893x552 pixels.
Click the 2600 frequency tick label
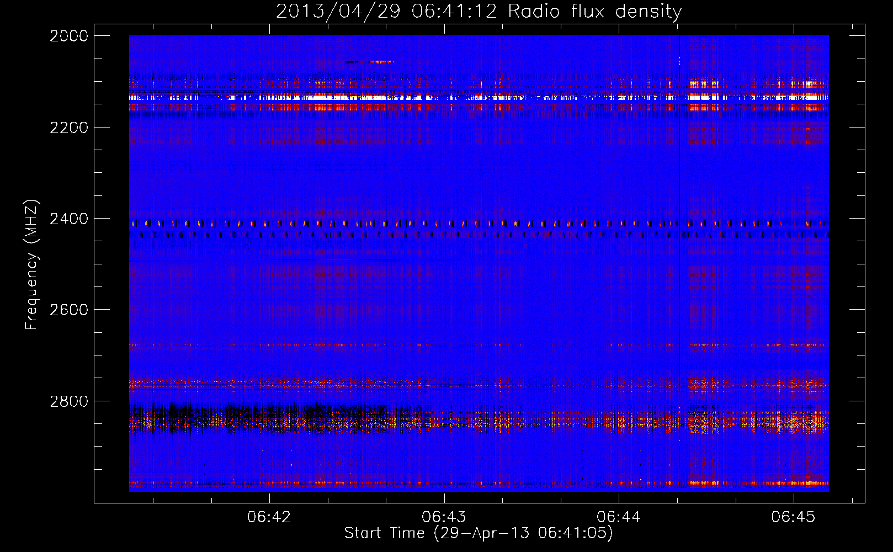coord(69,310)
